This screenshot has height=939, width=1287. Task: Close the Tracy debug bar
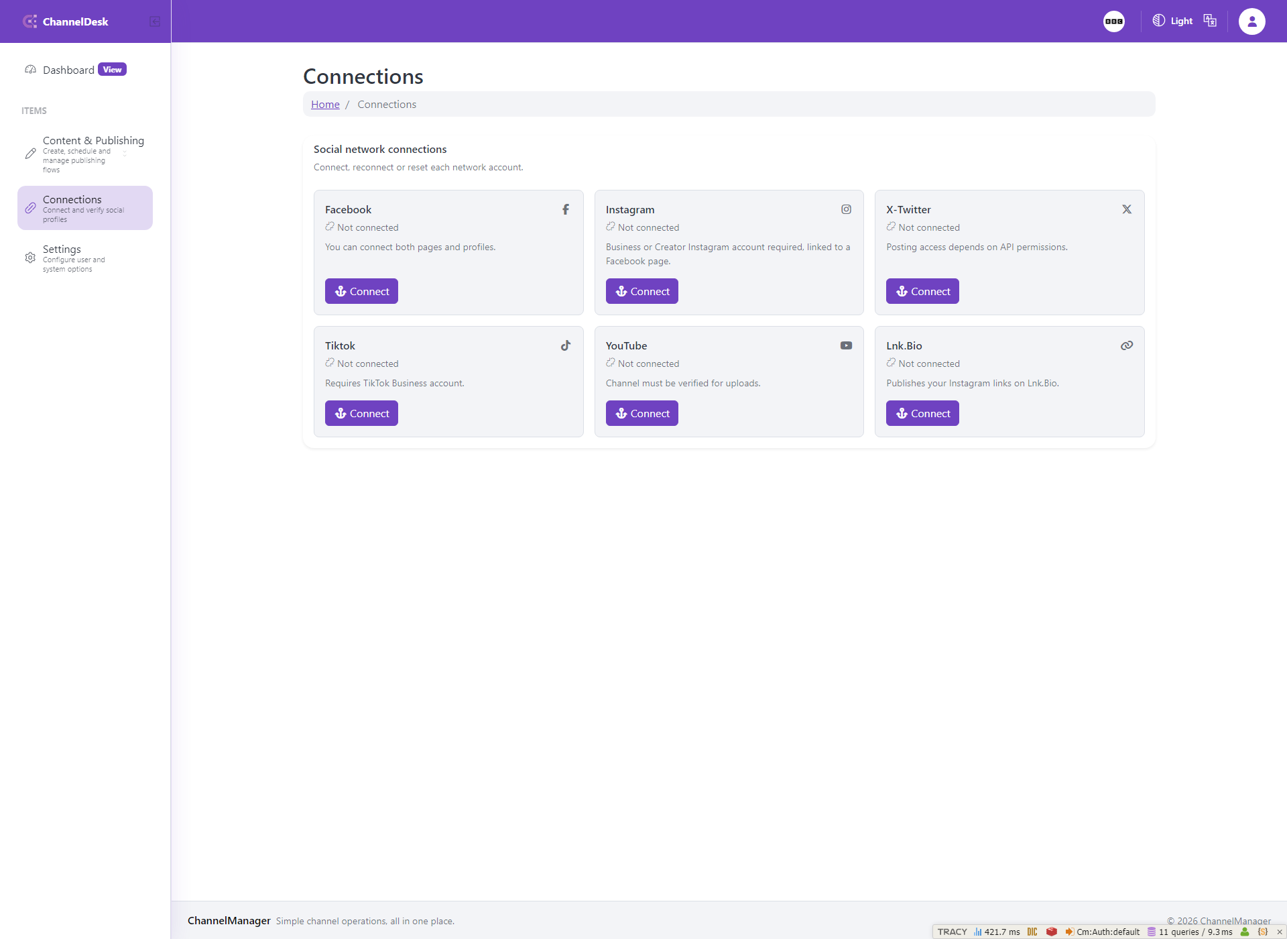[x=1280, y=932]
